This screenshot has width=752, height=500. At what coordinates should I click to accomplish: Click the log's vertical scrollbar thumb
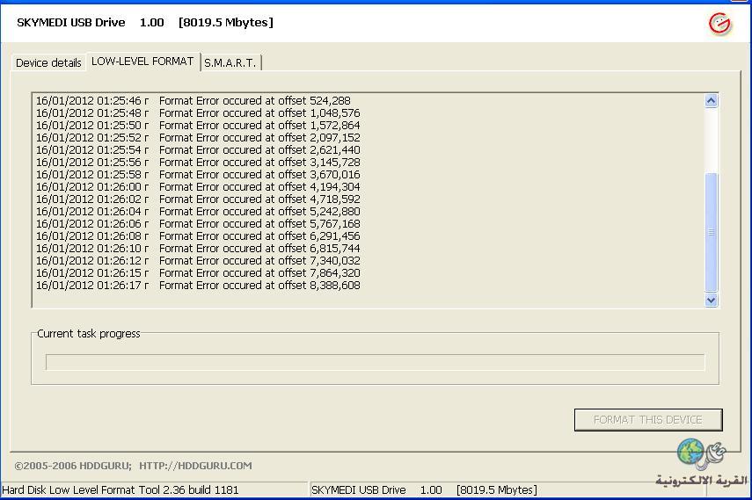coord(712,232)
